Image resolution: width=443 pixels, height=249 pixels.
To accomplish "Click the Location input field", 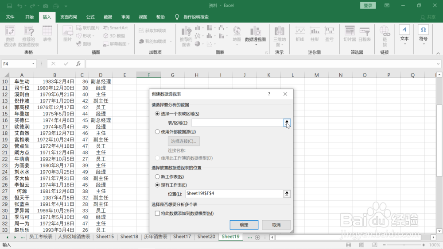I will click(234, 193).
